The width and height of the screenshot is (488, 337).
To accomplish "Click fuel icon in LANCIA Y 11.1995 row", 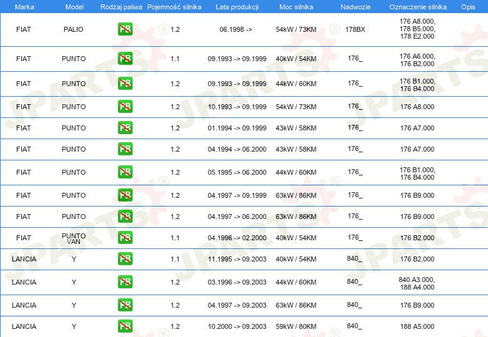I will point(125,258).
